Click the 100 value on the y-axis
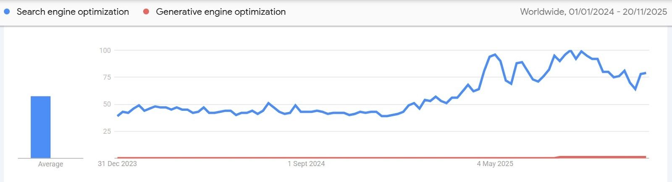Image resolution: width=672 pixels, height=182 pixels. pos(105,50)
